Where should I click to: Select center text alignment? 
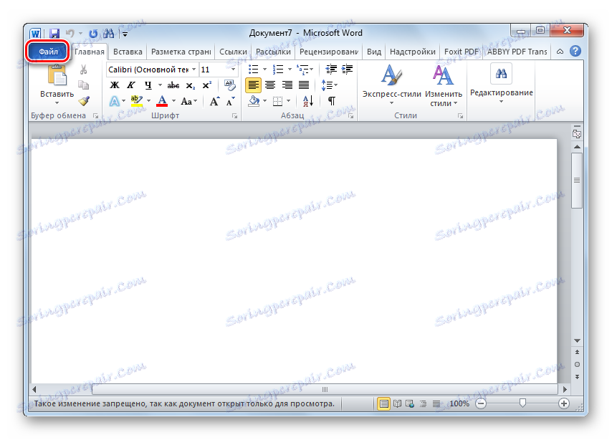coord(270,85)
